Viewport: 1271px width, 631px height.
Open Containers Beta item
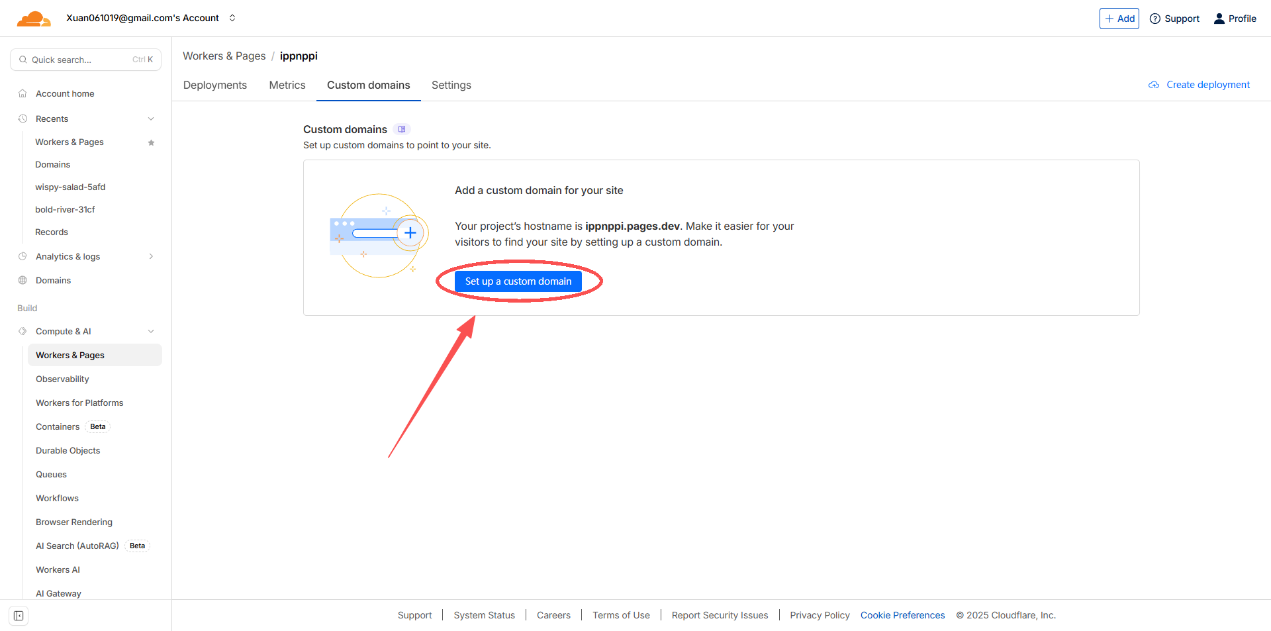pos(72,426)
